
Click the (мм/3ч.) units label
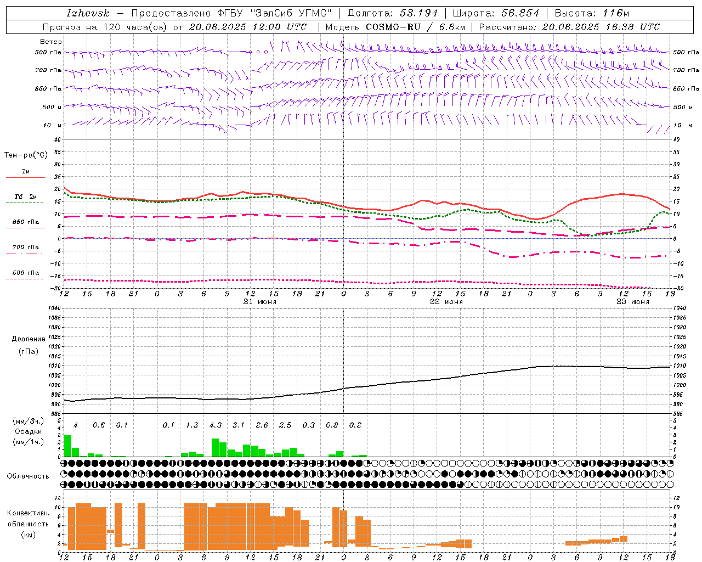[x=29, y=421]
